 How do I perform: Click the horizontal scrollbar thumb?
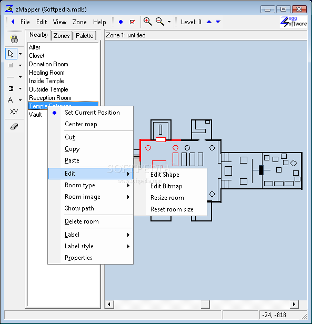205,305
